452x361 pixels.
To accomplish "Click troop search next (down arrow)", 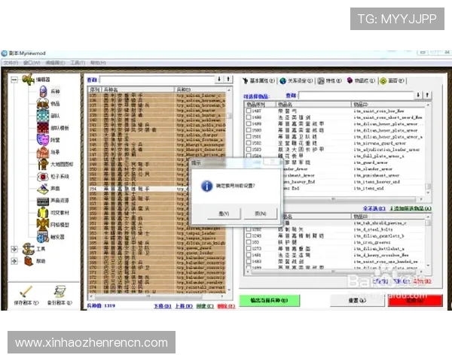I will tap(219, 79).
